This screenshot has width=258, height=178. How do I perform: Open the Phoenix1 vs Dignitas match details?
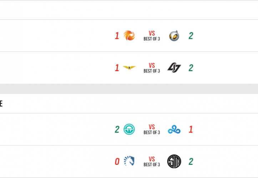click(152, 36)
